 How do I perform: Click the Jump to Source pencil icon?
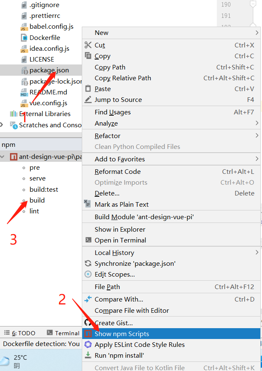88,99
